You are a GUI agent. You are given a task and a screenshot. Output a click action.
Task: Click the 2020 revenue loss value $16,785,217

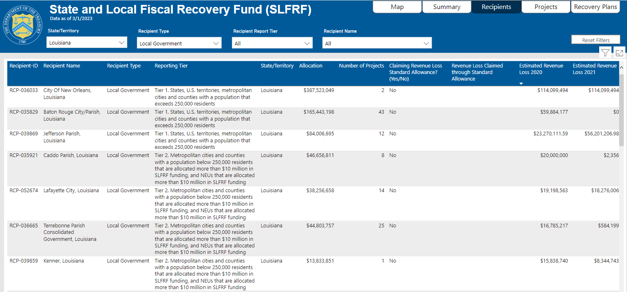coord(554,225)
